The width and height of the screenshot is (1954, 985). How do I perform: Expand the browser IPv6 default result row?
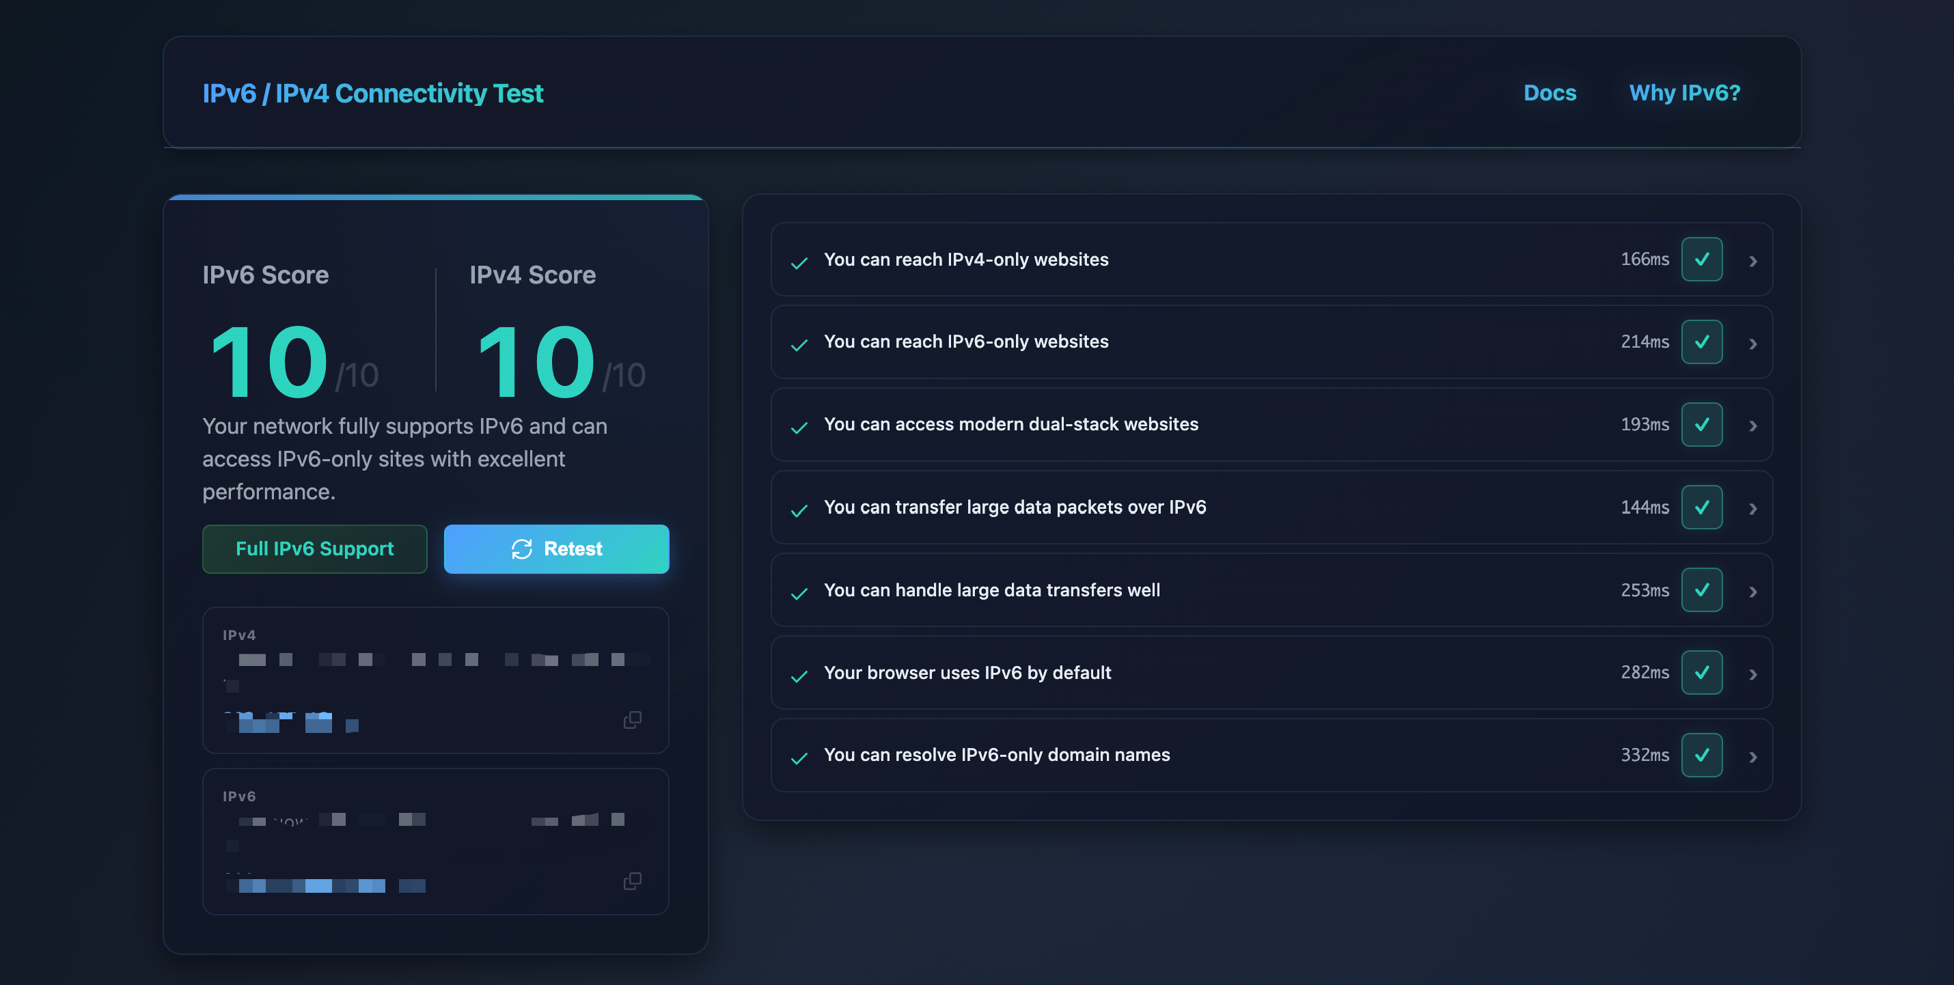pyautogui.click(x=1753, y=673)
